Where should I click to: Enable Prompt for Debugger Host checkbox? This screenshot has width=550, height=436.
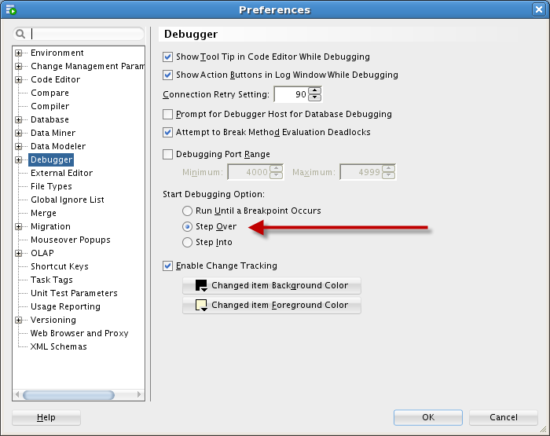tap(167, 115)
